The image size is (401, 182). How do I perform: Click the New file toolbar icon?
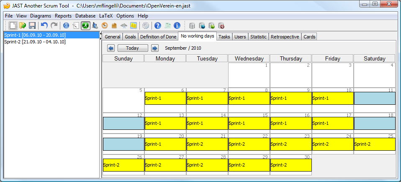point(13,25)
